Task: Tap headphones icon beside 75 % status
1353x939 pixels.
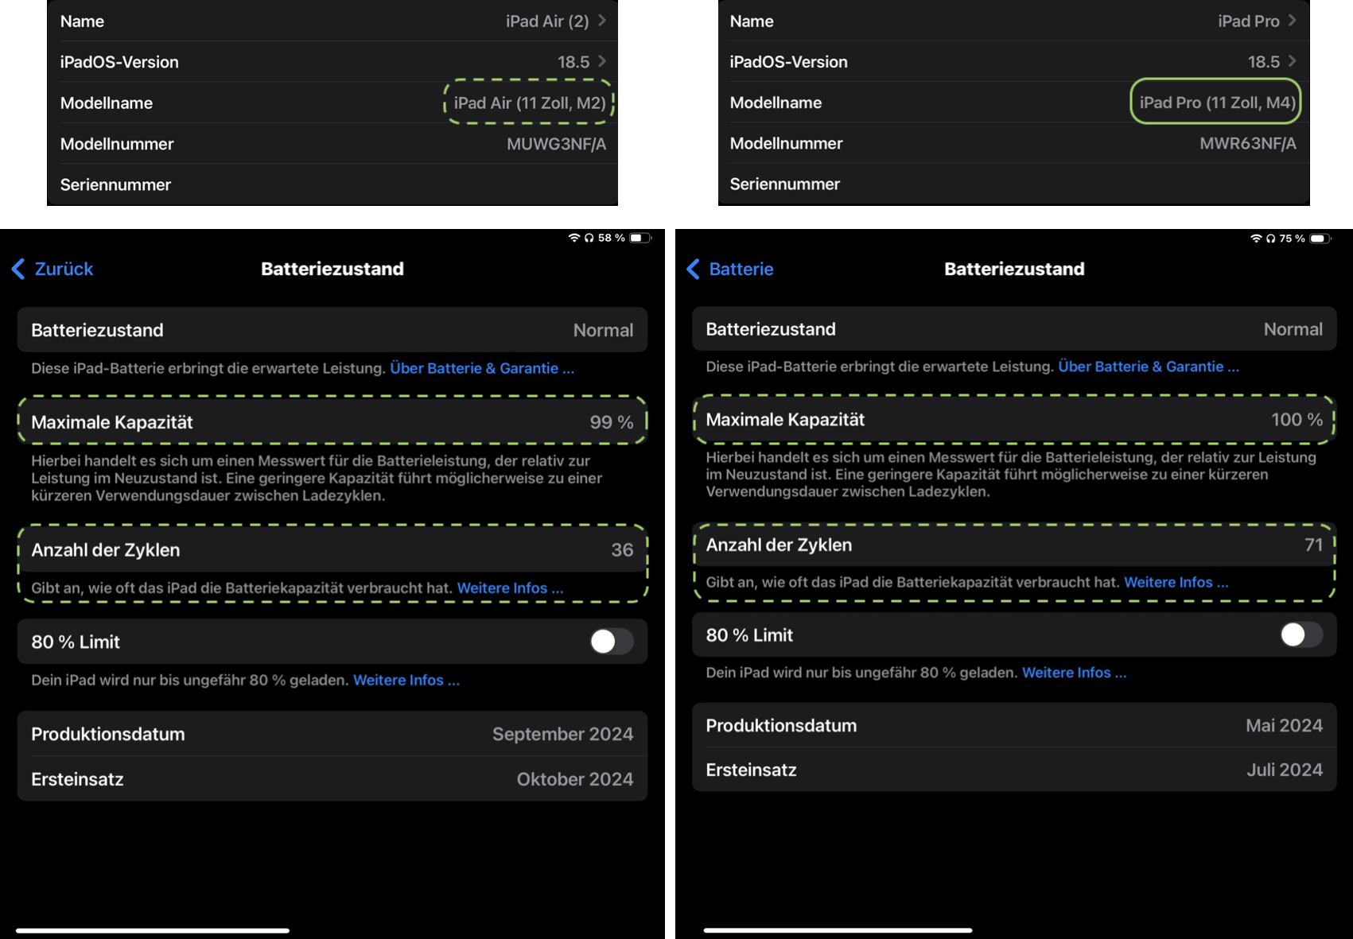Action: pos(1271,239)
